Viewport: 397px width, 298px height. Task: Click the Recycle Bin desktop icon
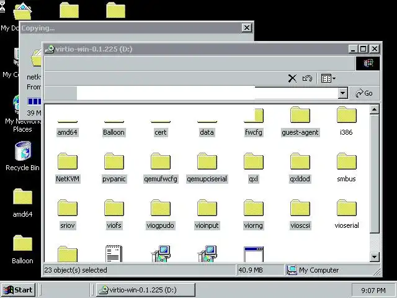(x=22, y=156)
